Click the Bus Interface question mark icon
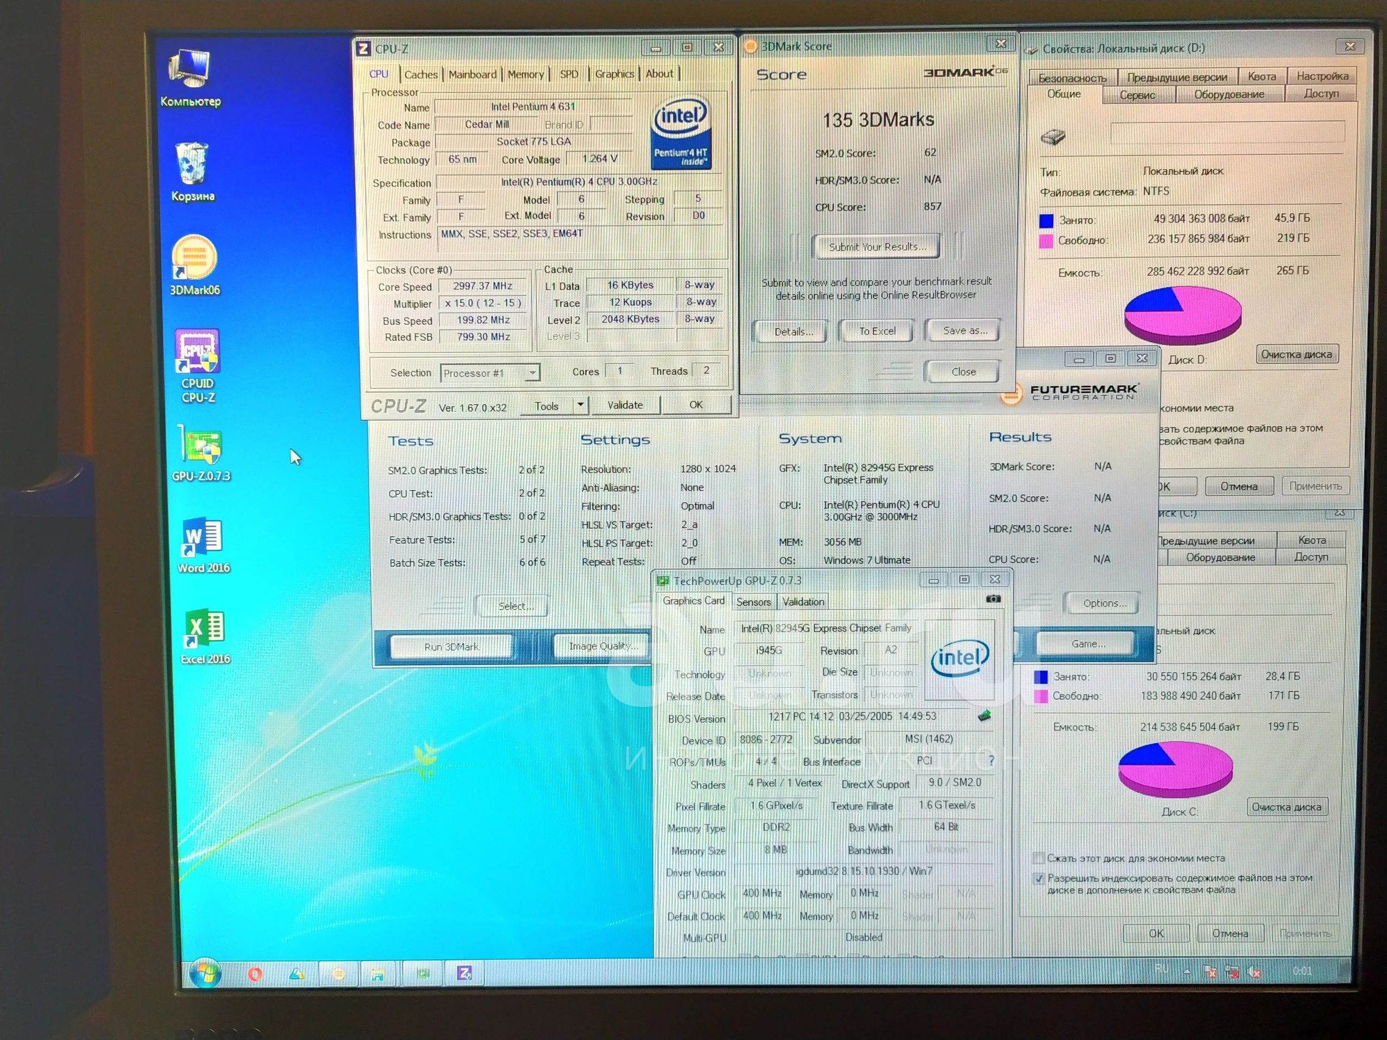Viewport: 1387px width, 1040px height. pyautogui.click(x=991, y=760)
